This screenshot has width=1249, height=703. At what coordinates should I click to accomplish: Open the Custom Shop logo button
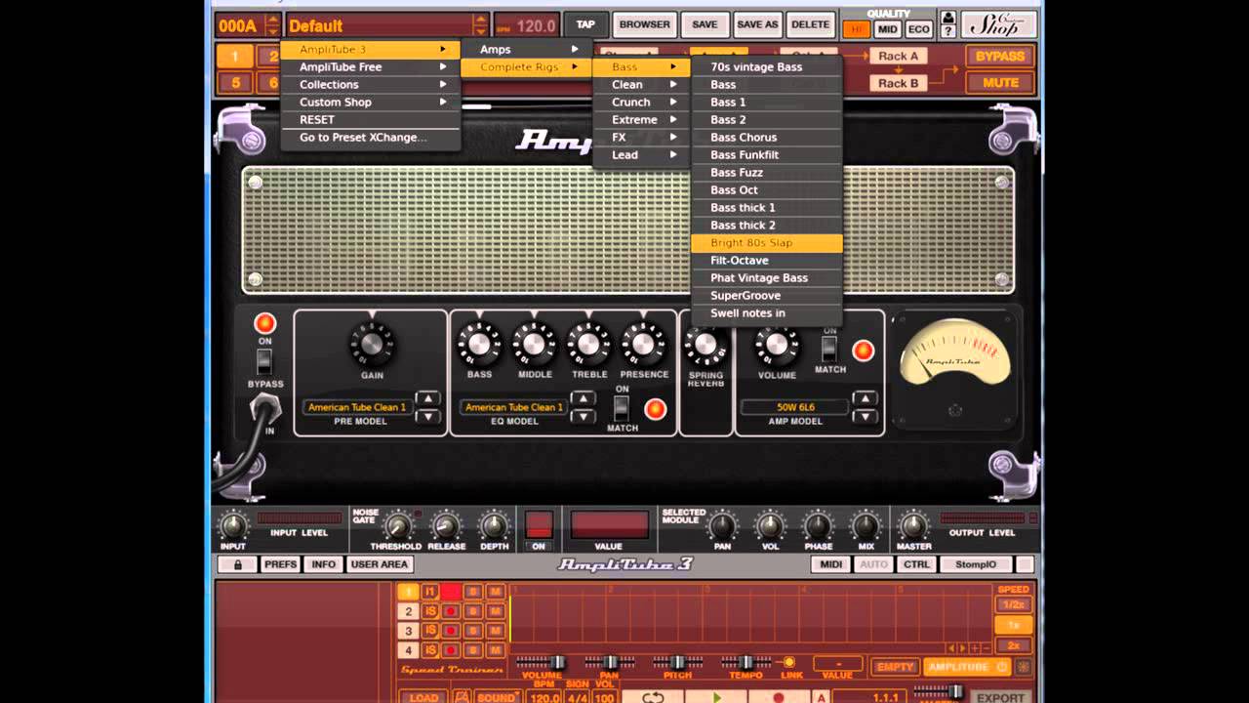tap(997, 24)
